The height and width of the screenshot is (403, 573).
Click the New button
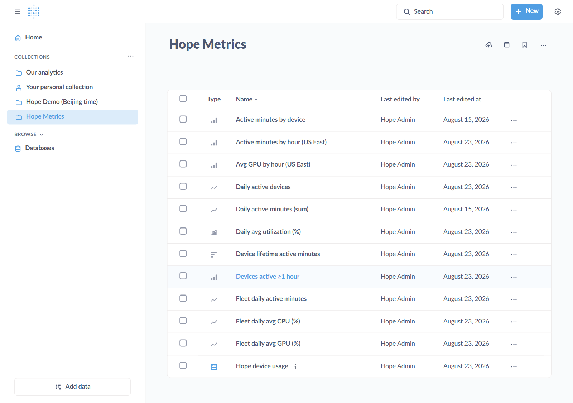526,11
